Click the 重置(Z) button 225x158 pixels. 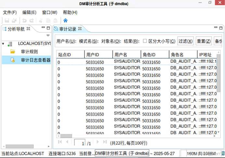(204, 41)
